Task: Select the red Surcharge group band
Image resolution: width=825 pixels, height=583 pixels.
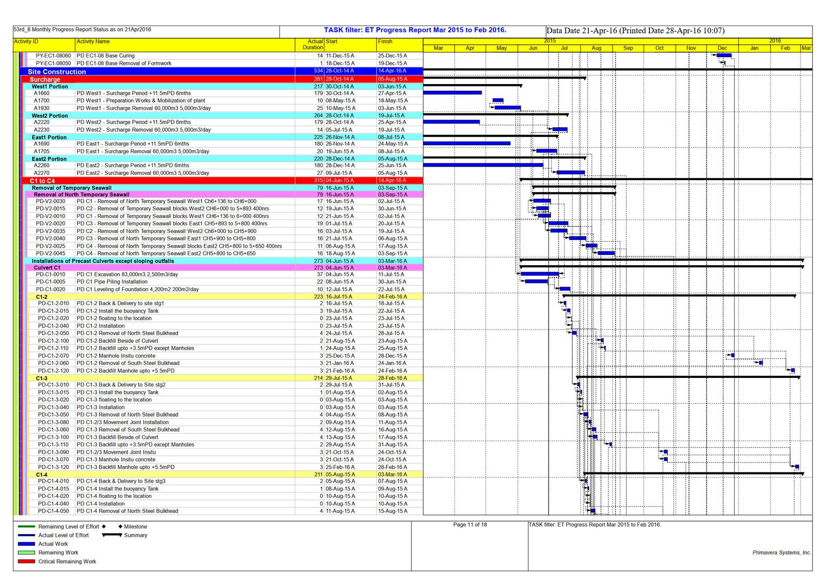Action: click(223, 79)
